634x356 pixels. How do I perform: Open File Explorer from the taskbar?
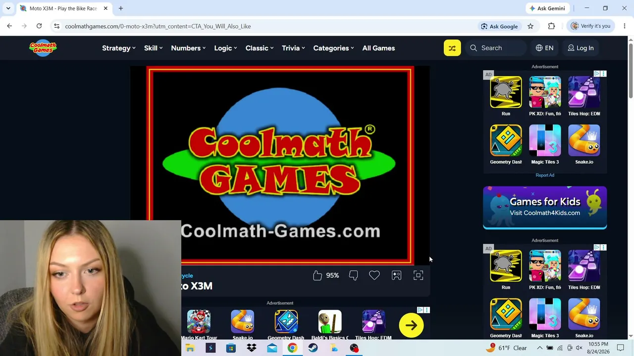[x=190, y=348]
